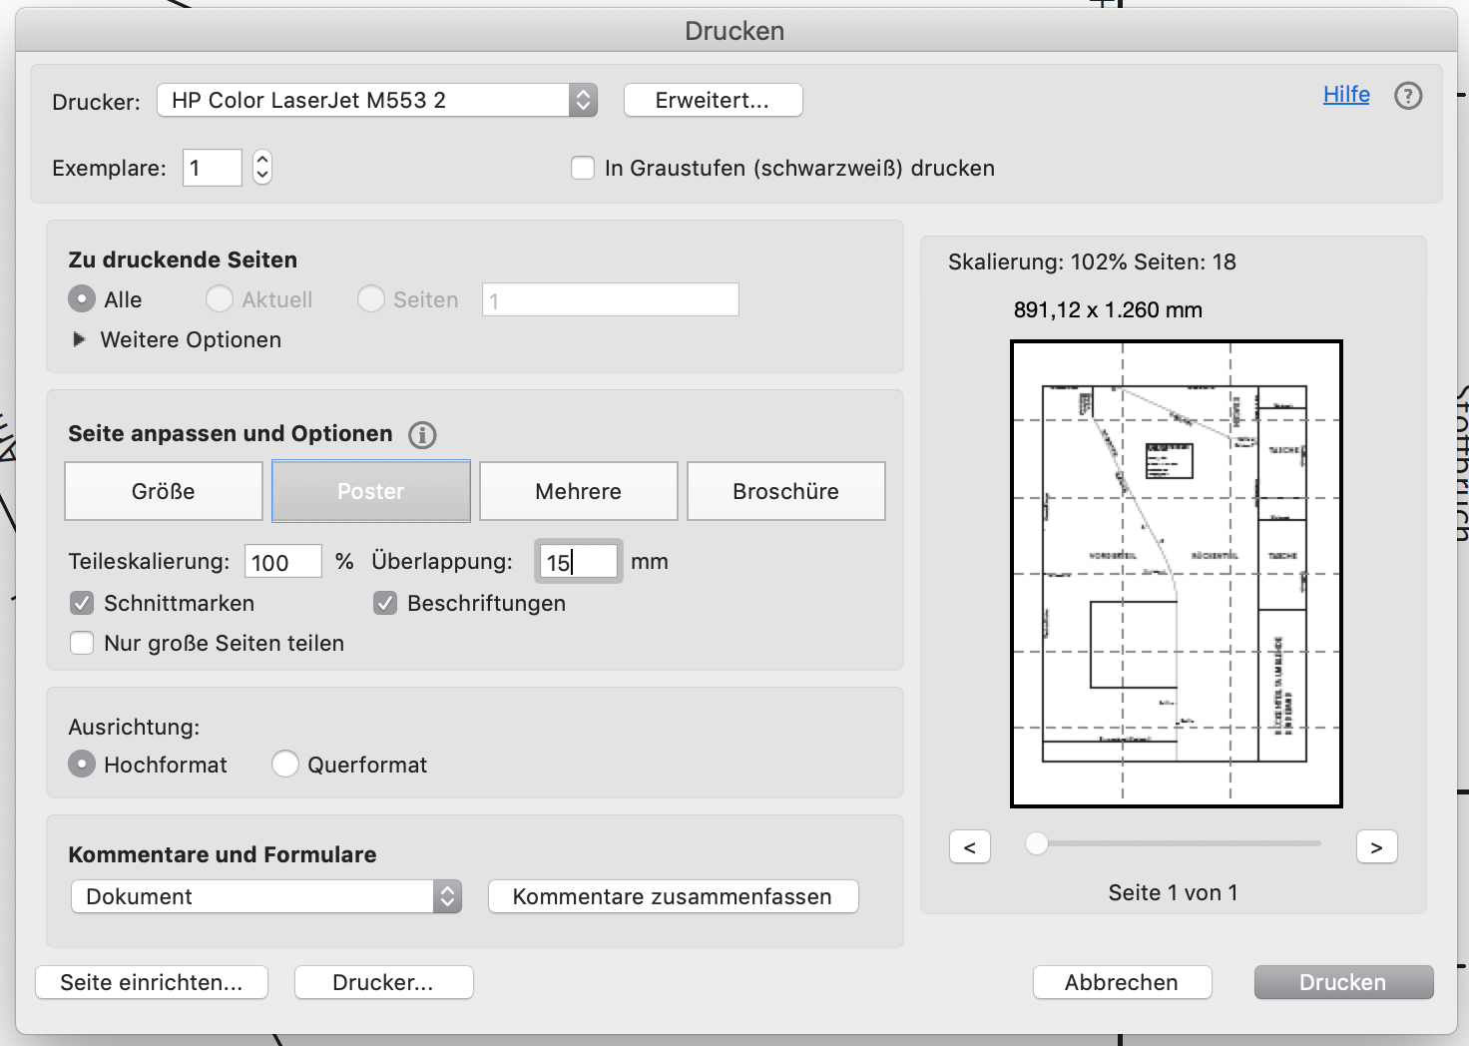Click Kommentare zusammenfassen button
1469x1046 pixels.
tap(674, 896)
